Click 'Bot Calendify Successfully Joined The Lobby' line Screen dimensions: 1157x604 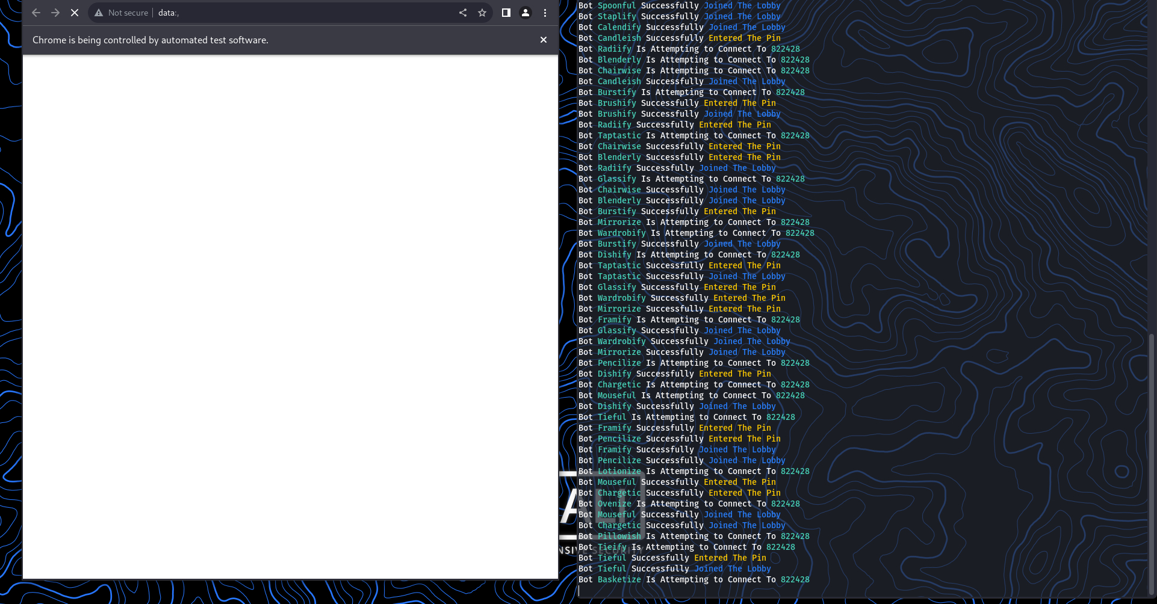pyautogui.click(x=682, y=27)
